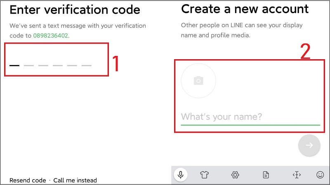This screenshot has width=330, height=185.
Task: Click the "Enter verification code" heading
Action: [x=75, y=9]
